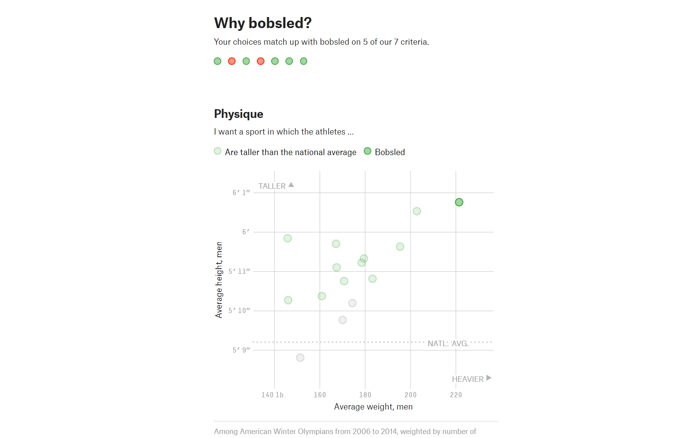Click the first green criteria dot
The width and height of the screenshot is (686, 438).
217,61
